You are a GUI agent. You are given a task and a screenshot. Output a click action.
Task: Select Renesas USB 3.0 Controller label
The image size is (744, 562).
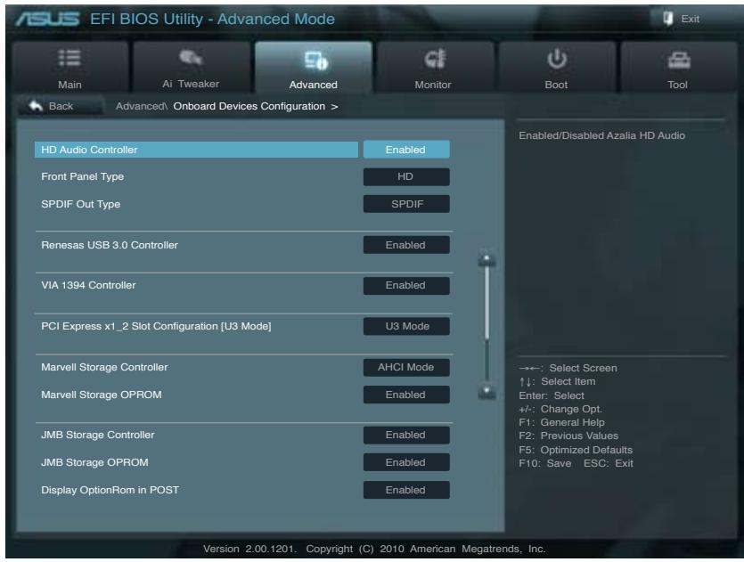tap(110, 245)
